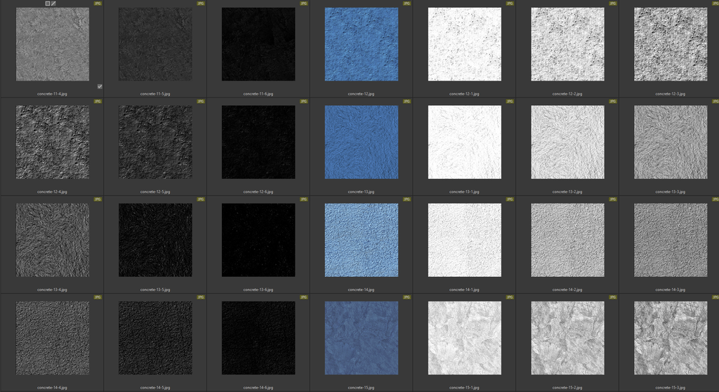Click the JPG badge on concrete-15-3.jpg
Screen dimensions: 719x392
pyautogui.click(x=714, y=297)
